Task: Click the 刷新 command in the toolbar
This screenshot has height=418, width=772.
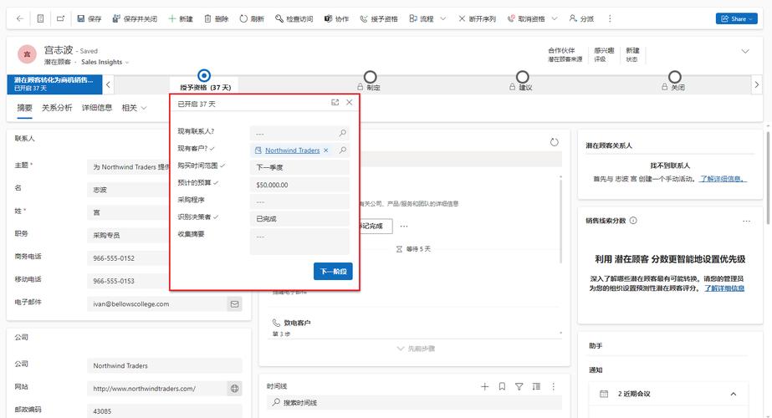Action: 252,18
